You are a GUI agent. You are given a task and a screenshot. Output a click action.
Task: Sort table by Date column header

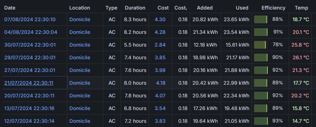[10, 8]
